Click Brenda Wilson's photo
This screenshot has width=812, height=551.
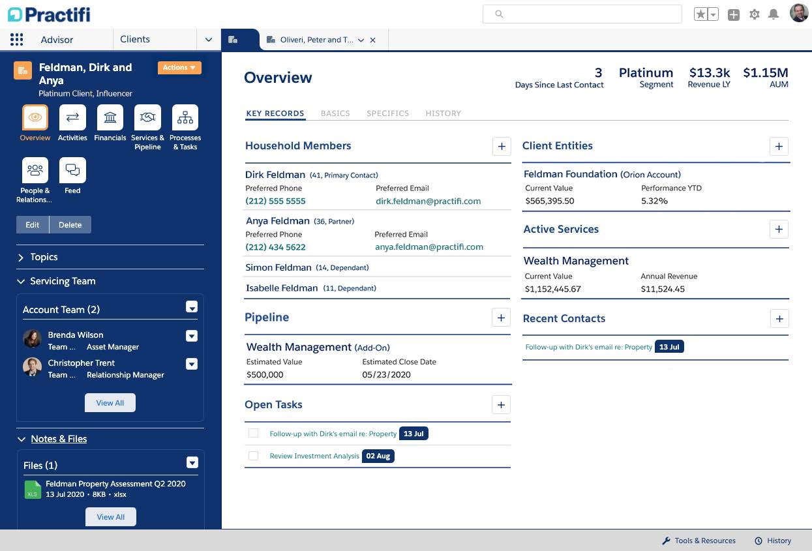click(x=33, y=338)
